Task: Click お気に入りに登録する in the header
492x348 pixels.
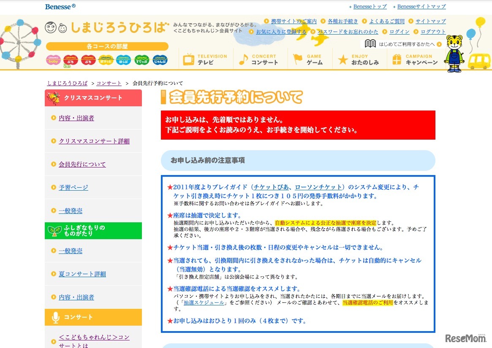Action: pos(281,31)
